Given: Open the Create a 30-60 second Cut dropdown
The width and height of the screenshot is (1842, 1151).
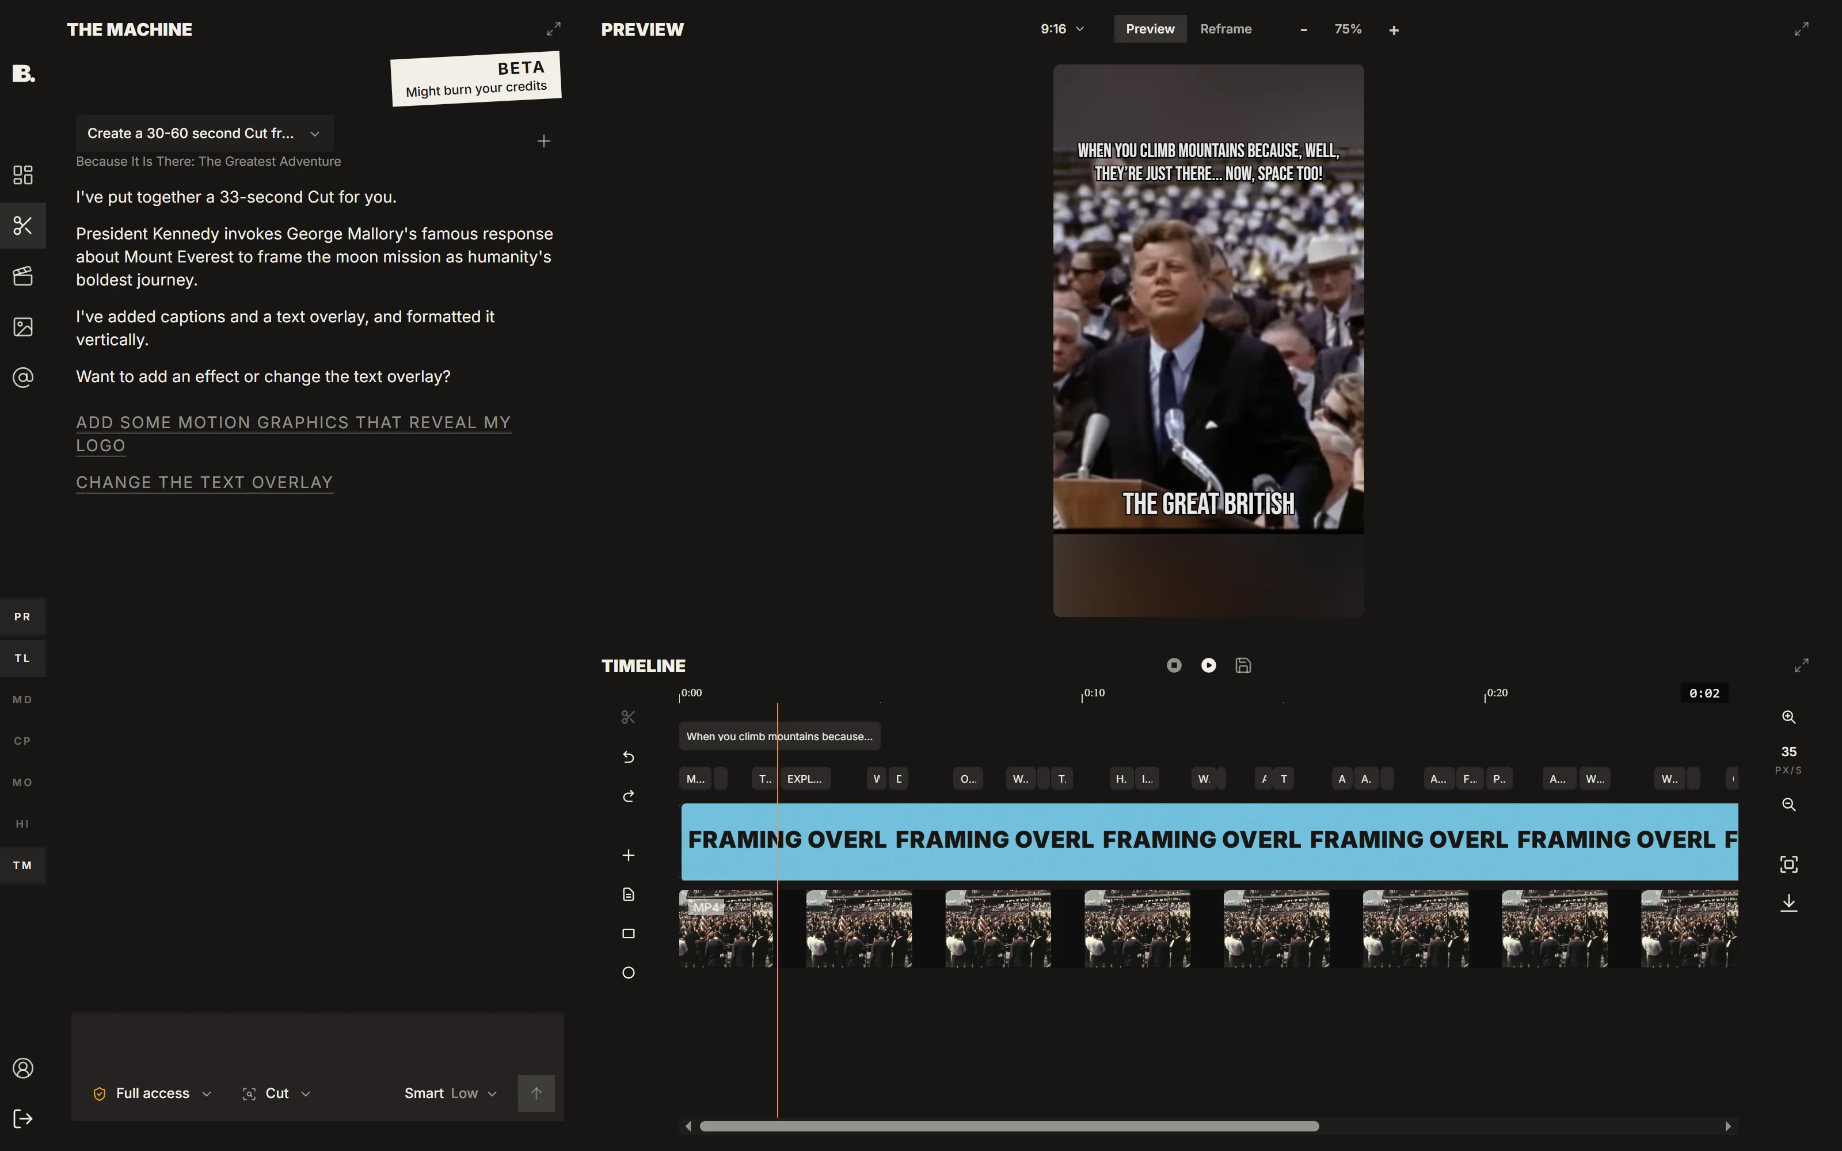Looking at the screenshot, I should (204, 133).
